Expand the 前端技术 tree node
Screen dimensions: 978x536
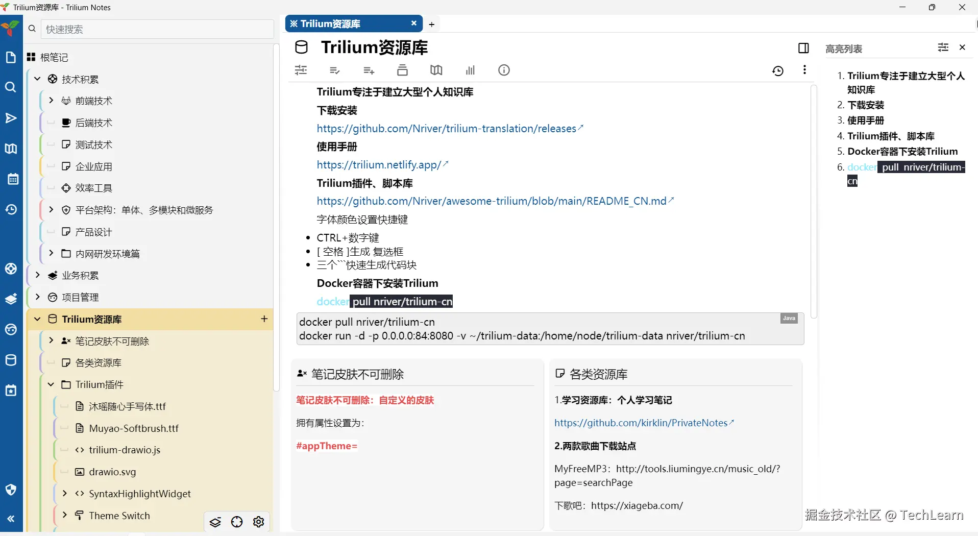[51, 101]
